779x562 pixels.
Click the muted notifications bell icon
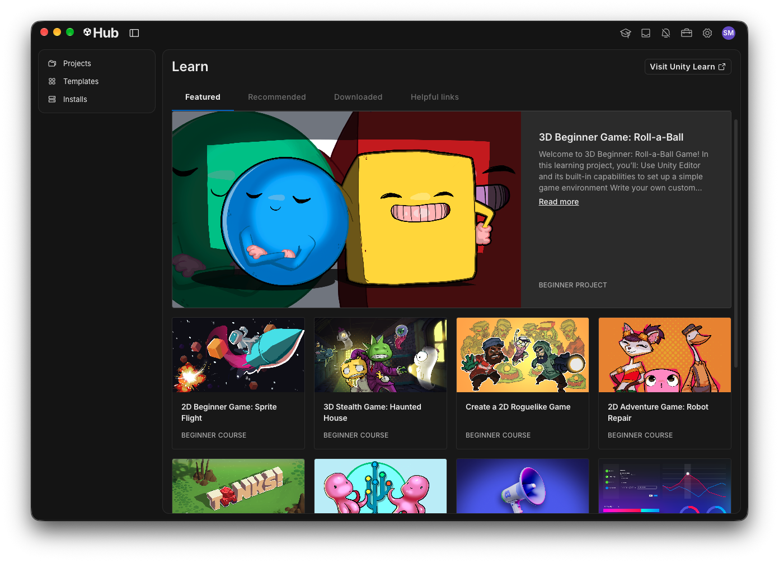(x=666, y=33)
